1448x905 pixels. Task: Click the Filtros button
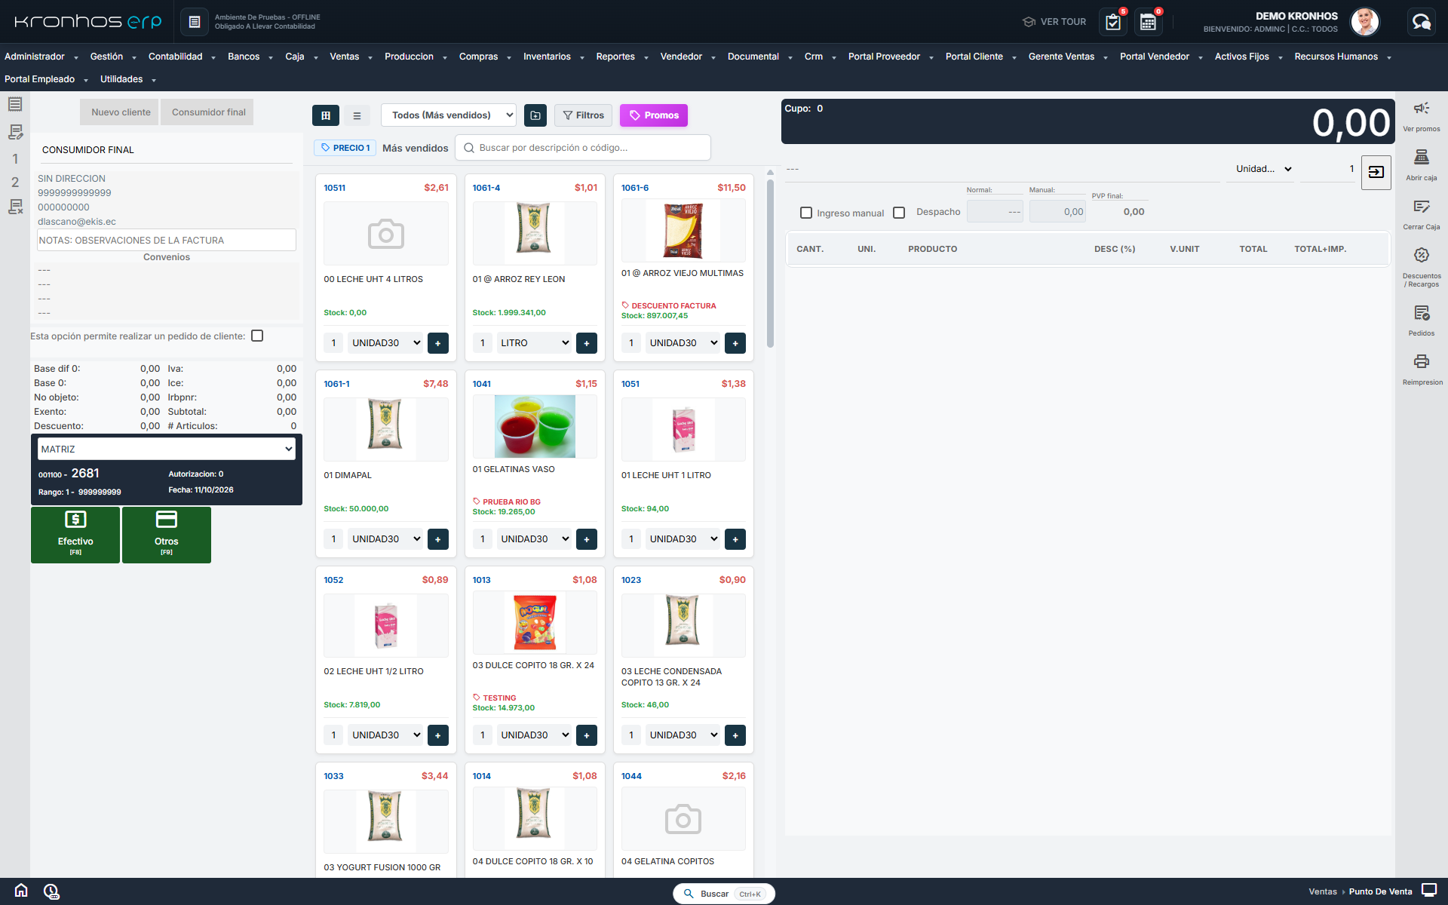point(583,115)
